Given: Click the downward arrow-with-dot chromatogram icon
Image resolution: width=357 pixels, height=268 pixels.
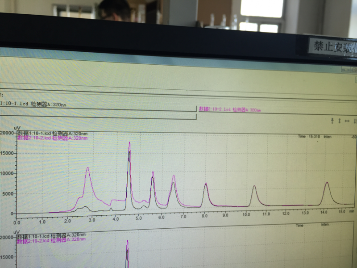Looking at the screenshot, I should click(x=332, y=121).
